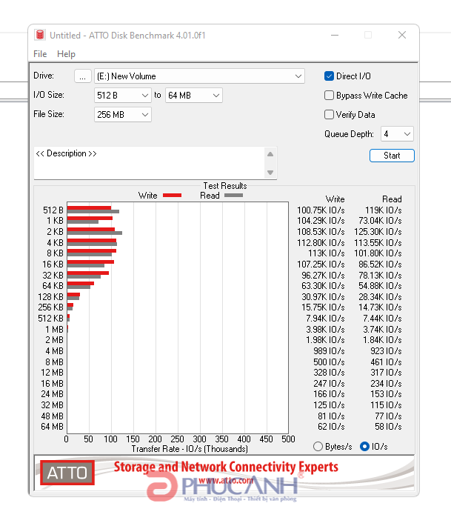451x506 pixels.
Task: Minimize the ATTO Disk Benchmark window
Action: pos(335,35)
